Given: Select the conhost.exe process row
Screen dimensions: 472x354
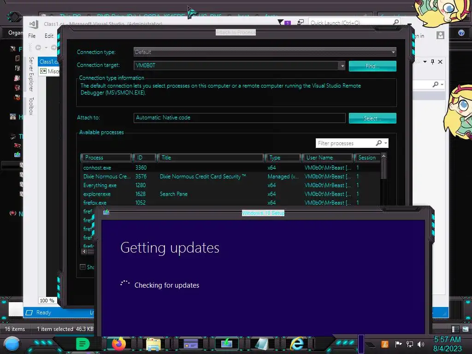Looking at the screenshot, I should tap(230, 168).
